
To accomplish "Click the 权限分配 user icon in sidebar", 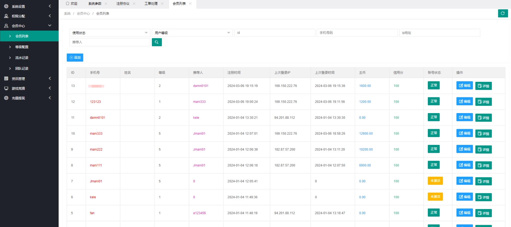I will [6, 16].
